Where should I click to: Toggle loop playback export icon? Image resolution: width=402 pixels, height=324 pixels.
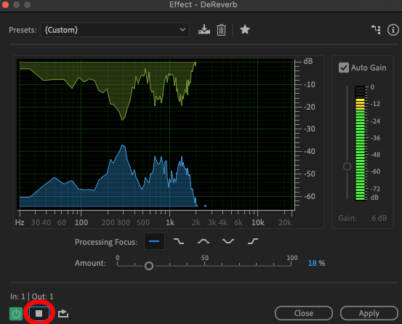63,314
